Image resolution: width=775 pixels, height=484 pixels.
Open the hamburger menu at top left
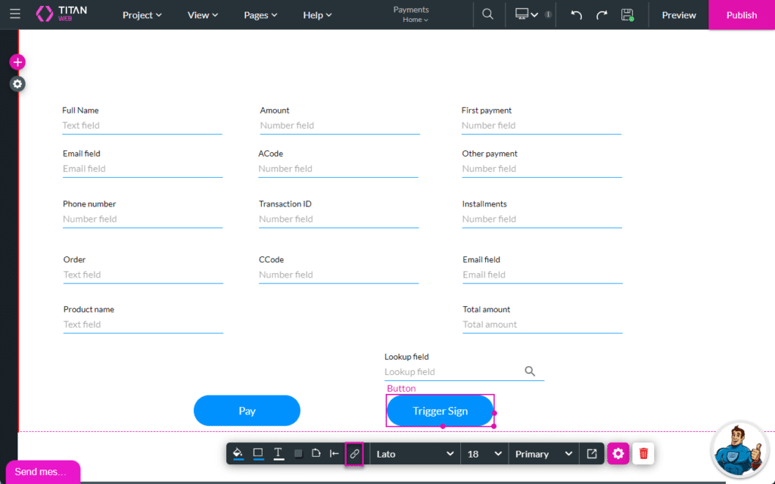[x=15, y=14]
